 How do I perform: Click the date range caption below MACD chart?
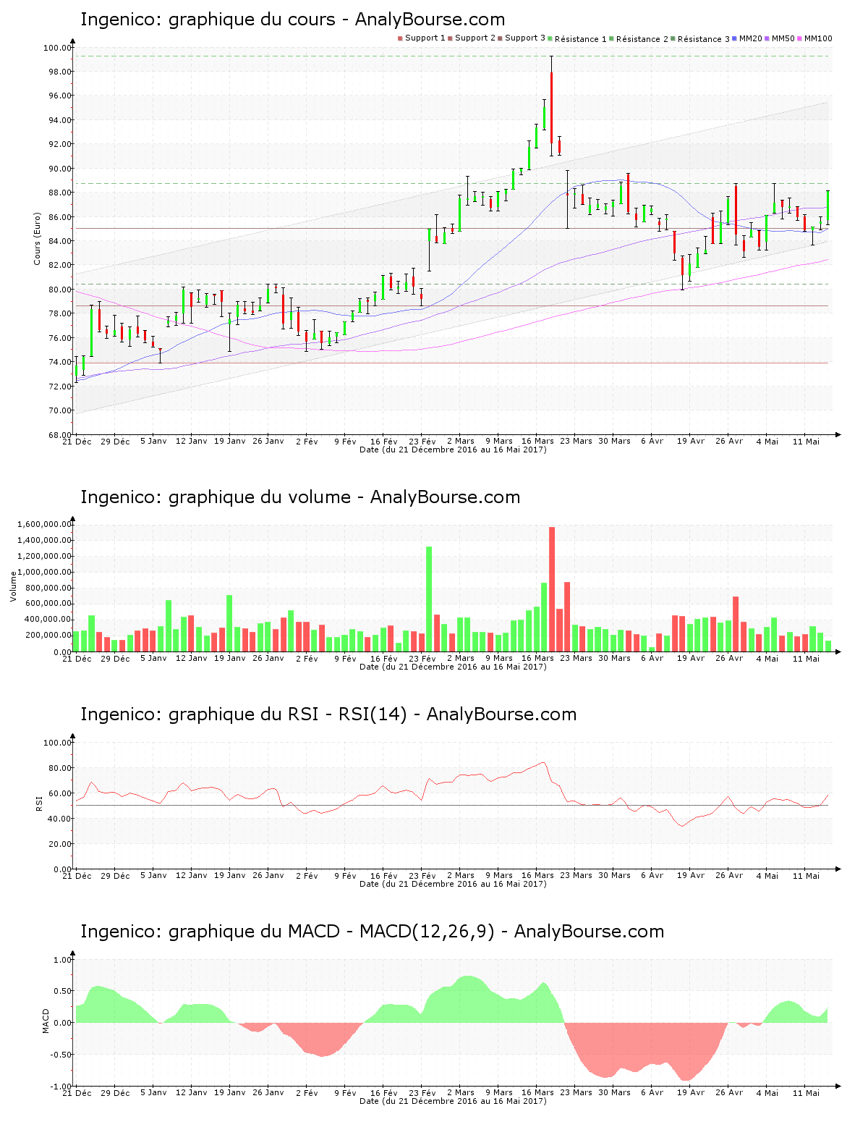pos(453,1101)
